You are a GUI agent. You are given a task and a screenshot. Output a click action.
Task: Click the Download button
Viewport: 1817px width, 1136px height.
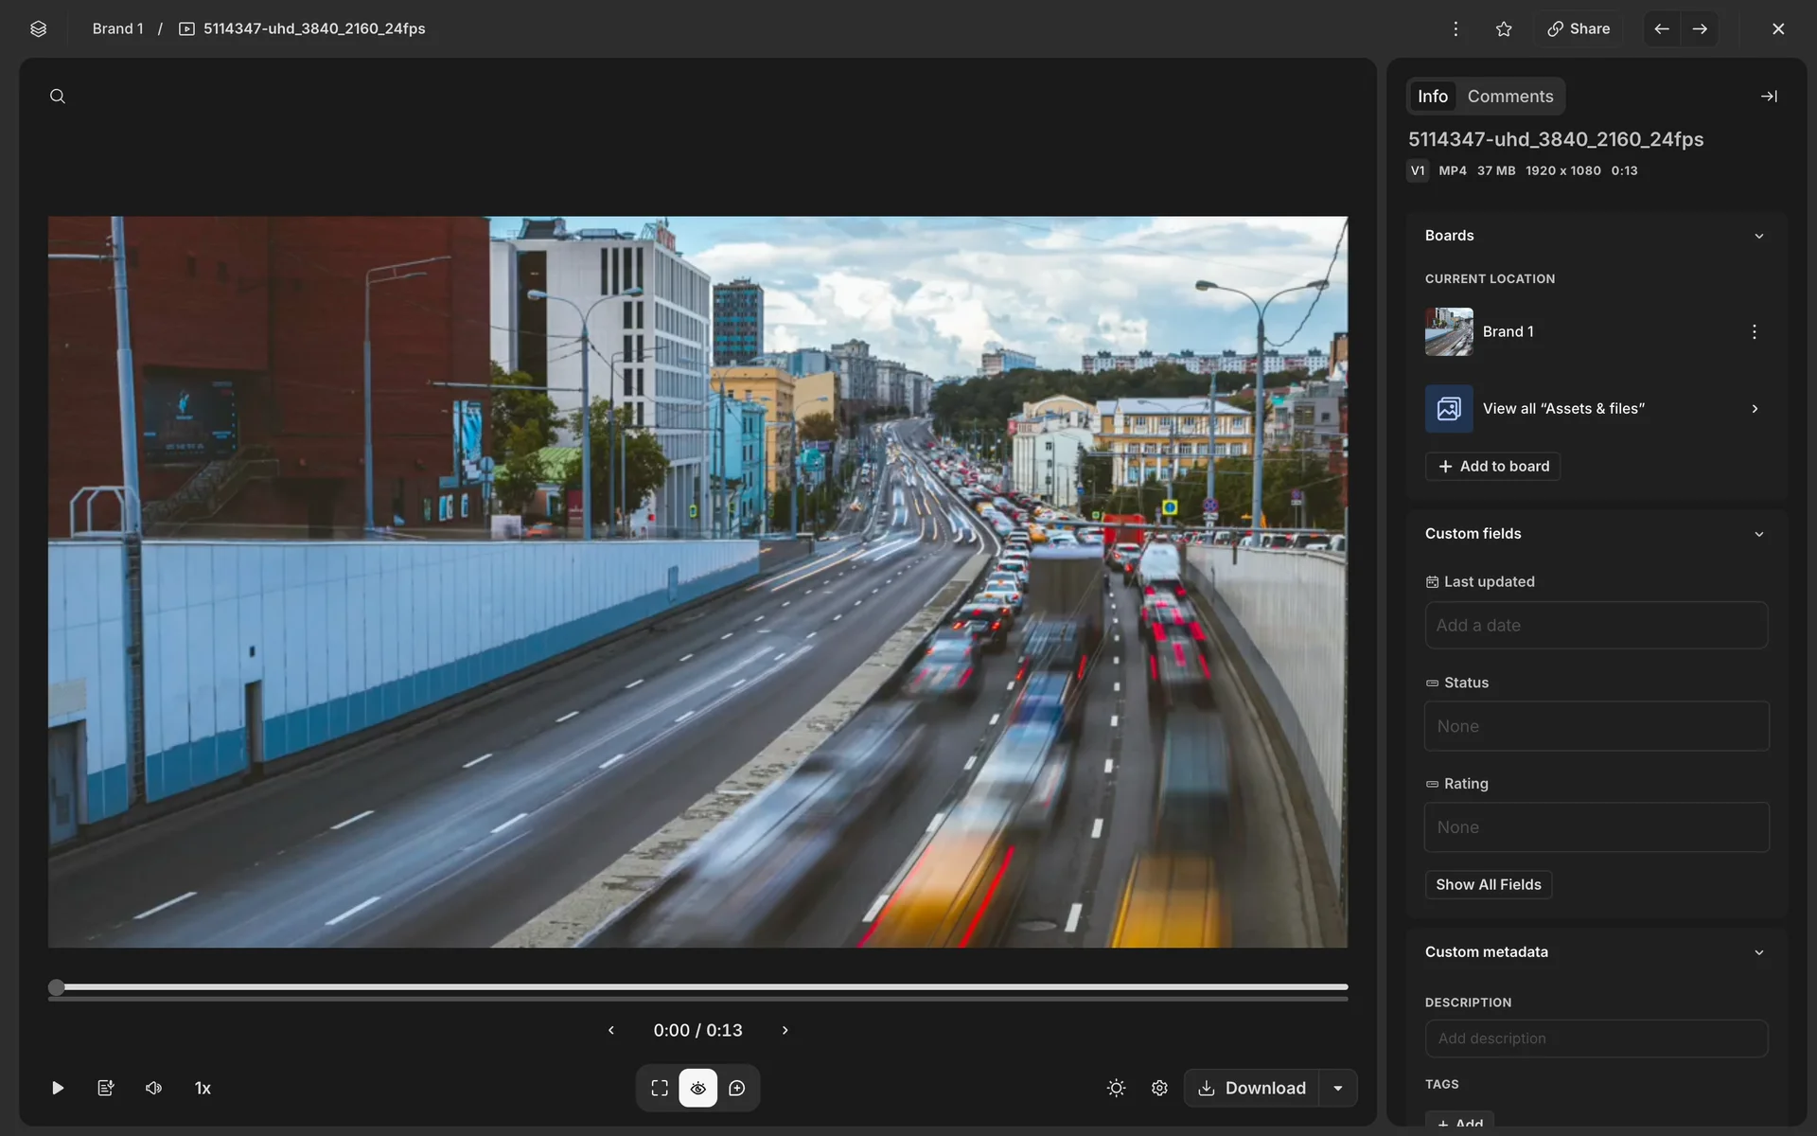pos(1252,1088)
